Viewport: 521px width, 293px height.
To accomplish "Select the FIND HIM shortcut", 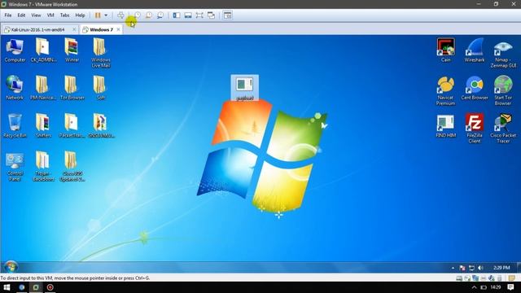I will coord(445,126).
